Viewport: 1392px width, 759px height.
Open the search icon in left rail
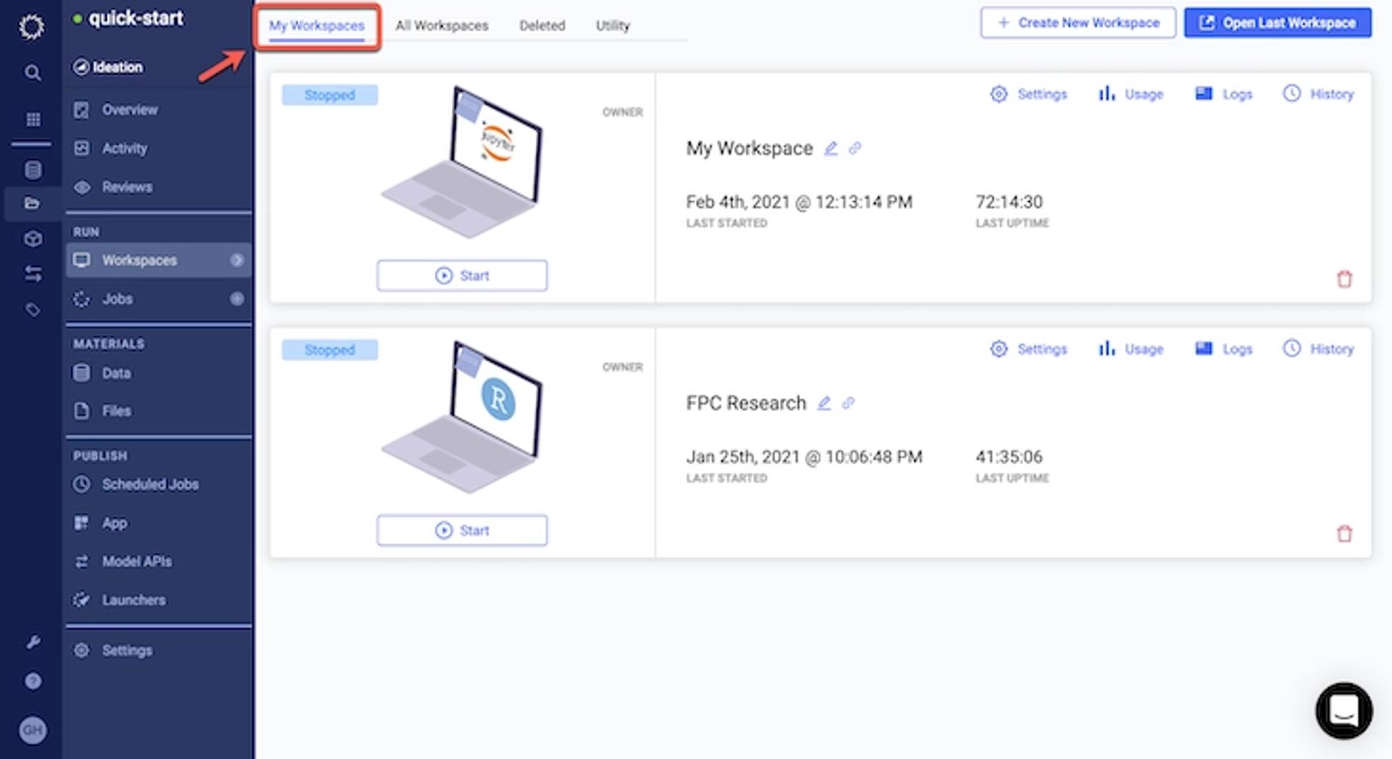click(x=33, y=72)
